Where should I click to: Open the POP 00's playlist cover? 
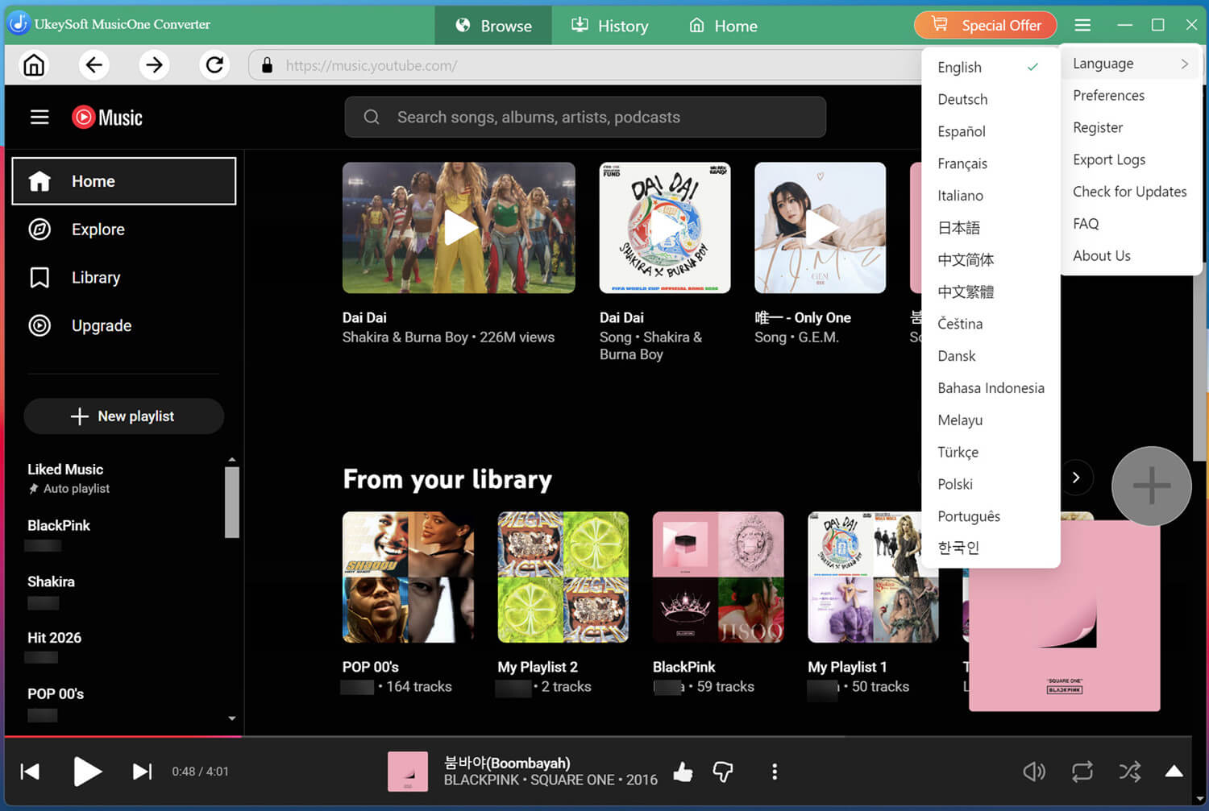click(408, 577)
